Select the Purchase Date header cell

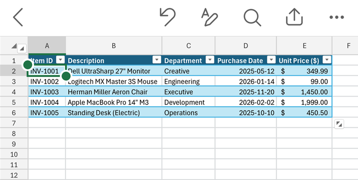[246, 60]
